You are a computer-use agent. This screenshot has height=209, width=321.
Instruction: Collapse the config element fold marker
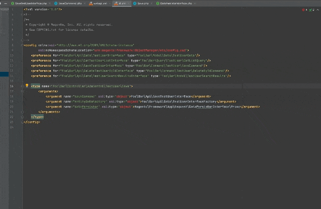[x=23, y=45]
